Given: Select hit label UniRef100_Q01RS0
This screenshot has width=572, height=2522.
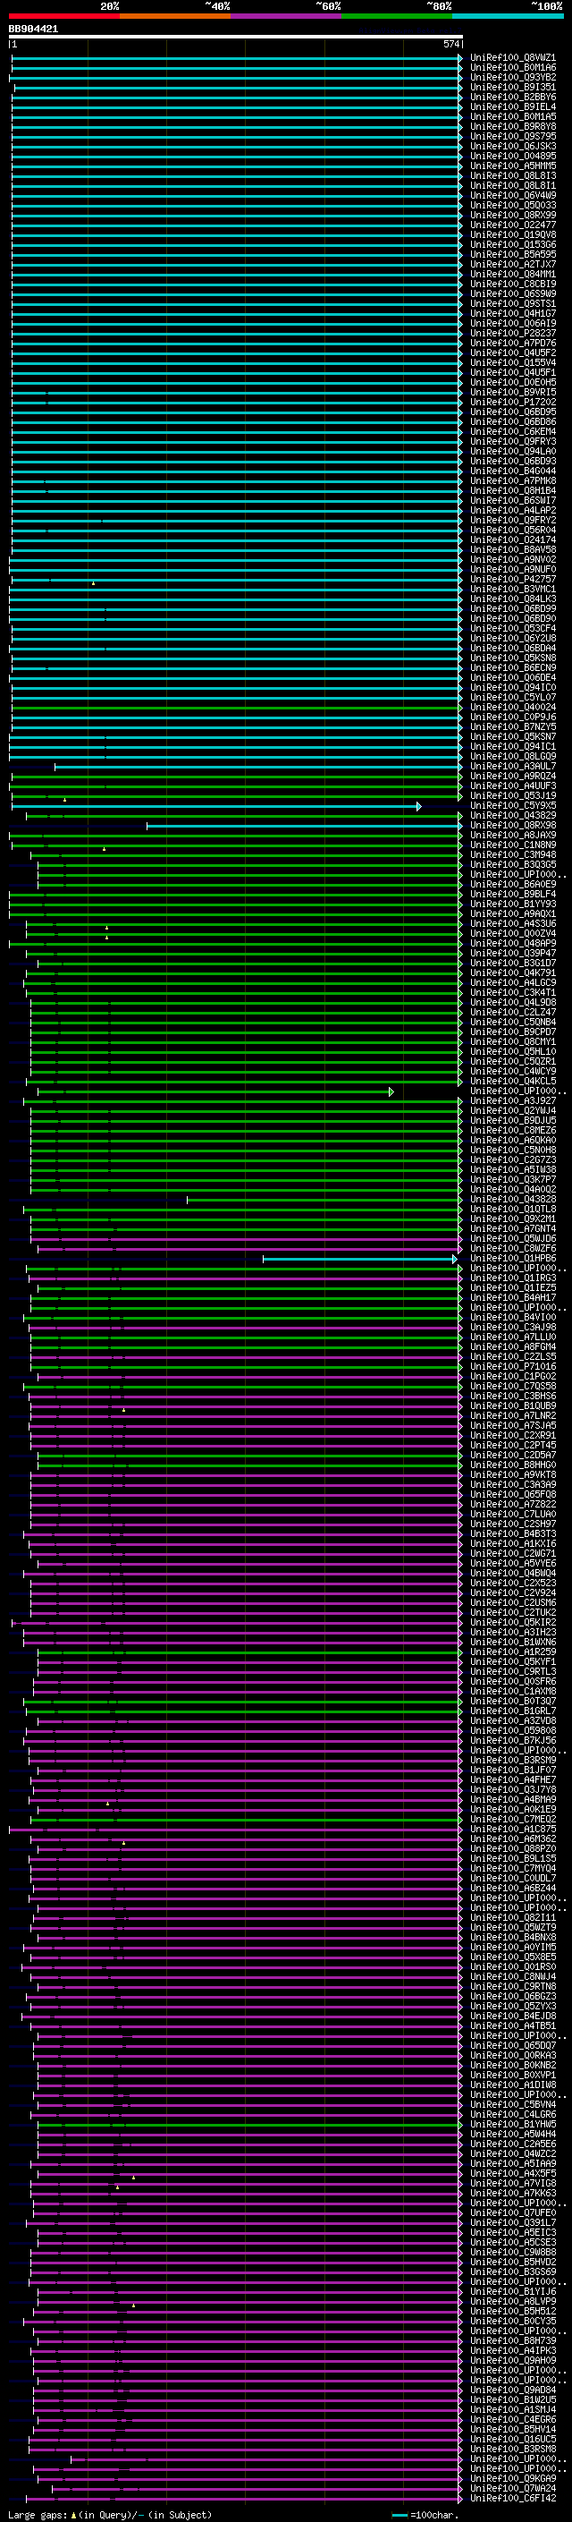Looking at the screenshot, I should pyautogui.click(x=513, y=1967).
